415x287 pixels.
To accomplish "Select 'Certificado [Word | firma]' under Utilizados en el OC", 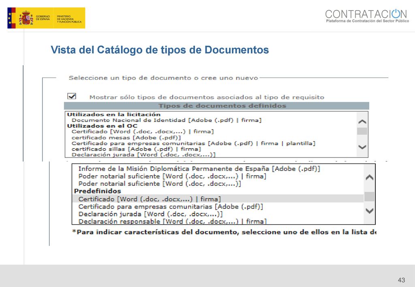I will pyautogui.click(x=142, y=132).
